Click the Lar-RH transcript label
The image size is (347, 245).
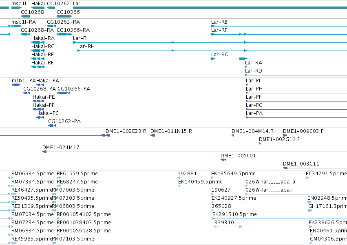[x=86, y=46]
